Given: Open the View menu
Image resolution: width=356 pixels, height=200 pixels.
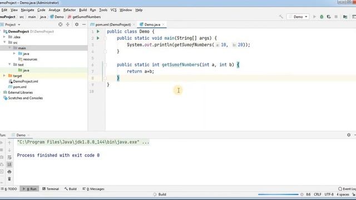Looking at the screenshot, I should click(14, 10).
